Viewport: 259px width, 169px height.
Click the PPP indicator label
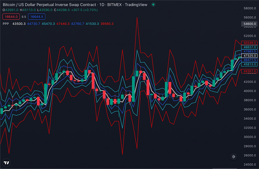click(6, 24)
